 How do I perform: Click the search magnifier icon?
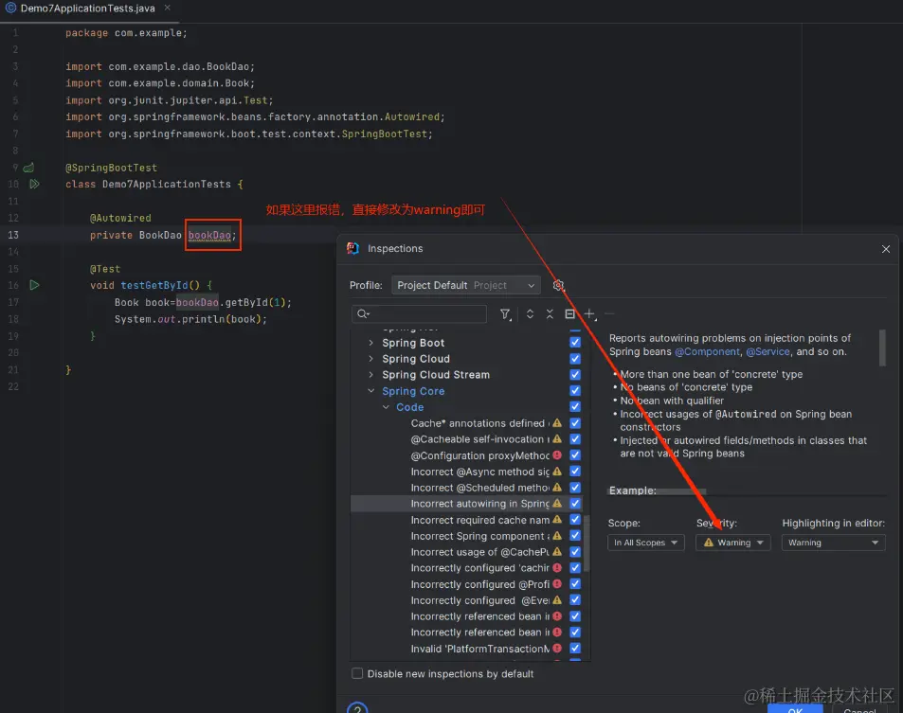click(363, 314)
